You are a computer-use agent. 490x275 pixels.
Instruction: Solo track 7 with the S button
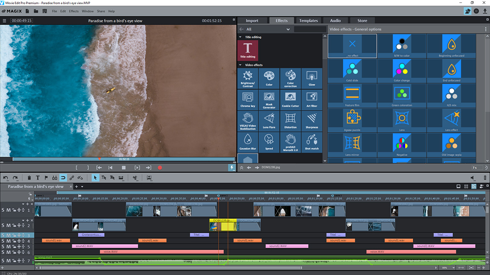3,261
